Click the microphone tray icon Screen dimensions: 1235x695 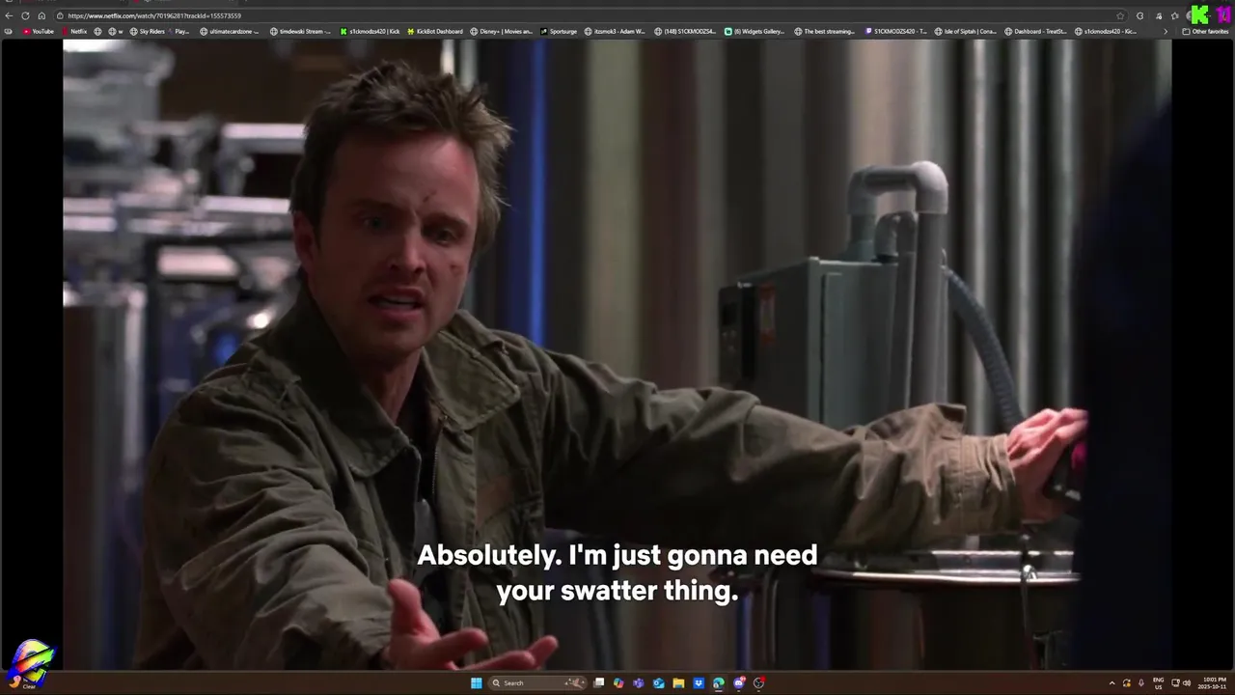1141,683
